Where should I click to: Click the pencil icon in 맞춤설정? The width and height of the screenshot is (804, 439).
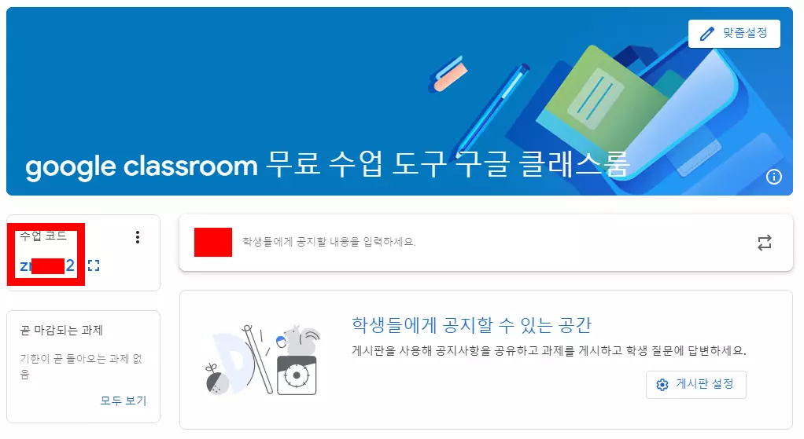click(706, 34)
